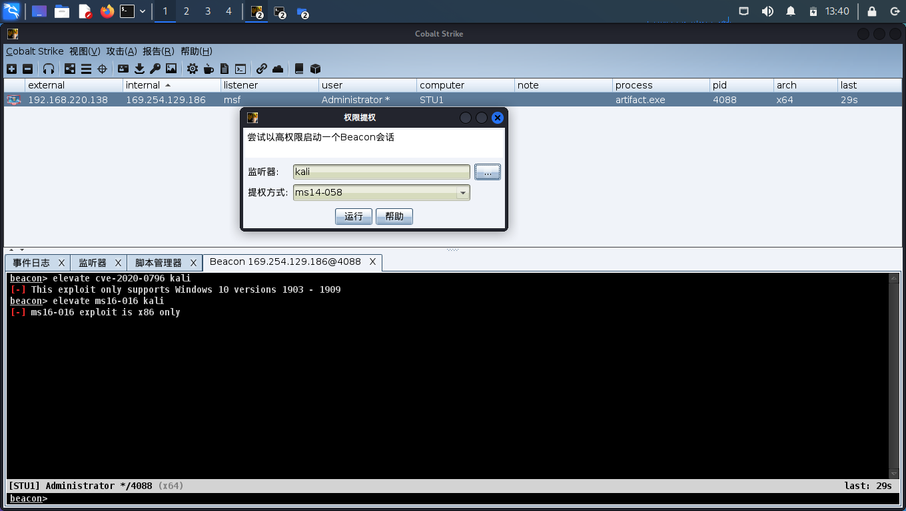Viewport: 906px width, 511px height.
Task: Close the 权限提权 dialog
Action: coord(497,118)
